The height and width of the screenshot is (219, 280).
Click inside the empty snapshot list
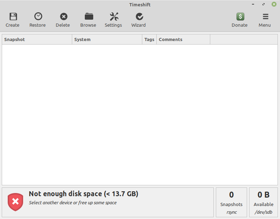point(140,112)
